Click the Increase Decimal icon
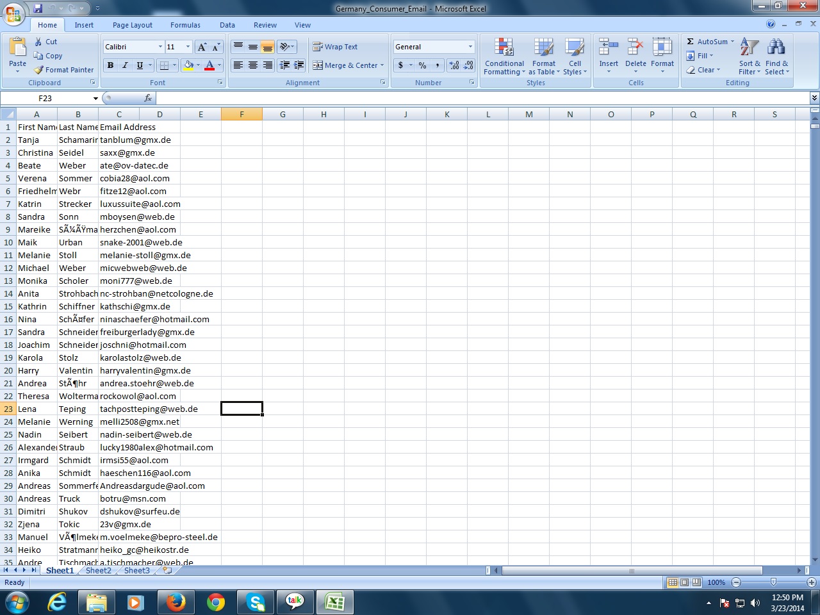 click(454, 65)
